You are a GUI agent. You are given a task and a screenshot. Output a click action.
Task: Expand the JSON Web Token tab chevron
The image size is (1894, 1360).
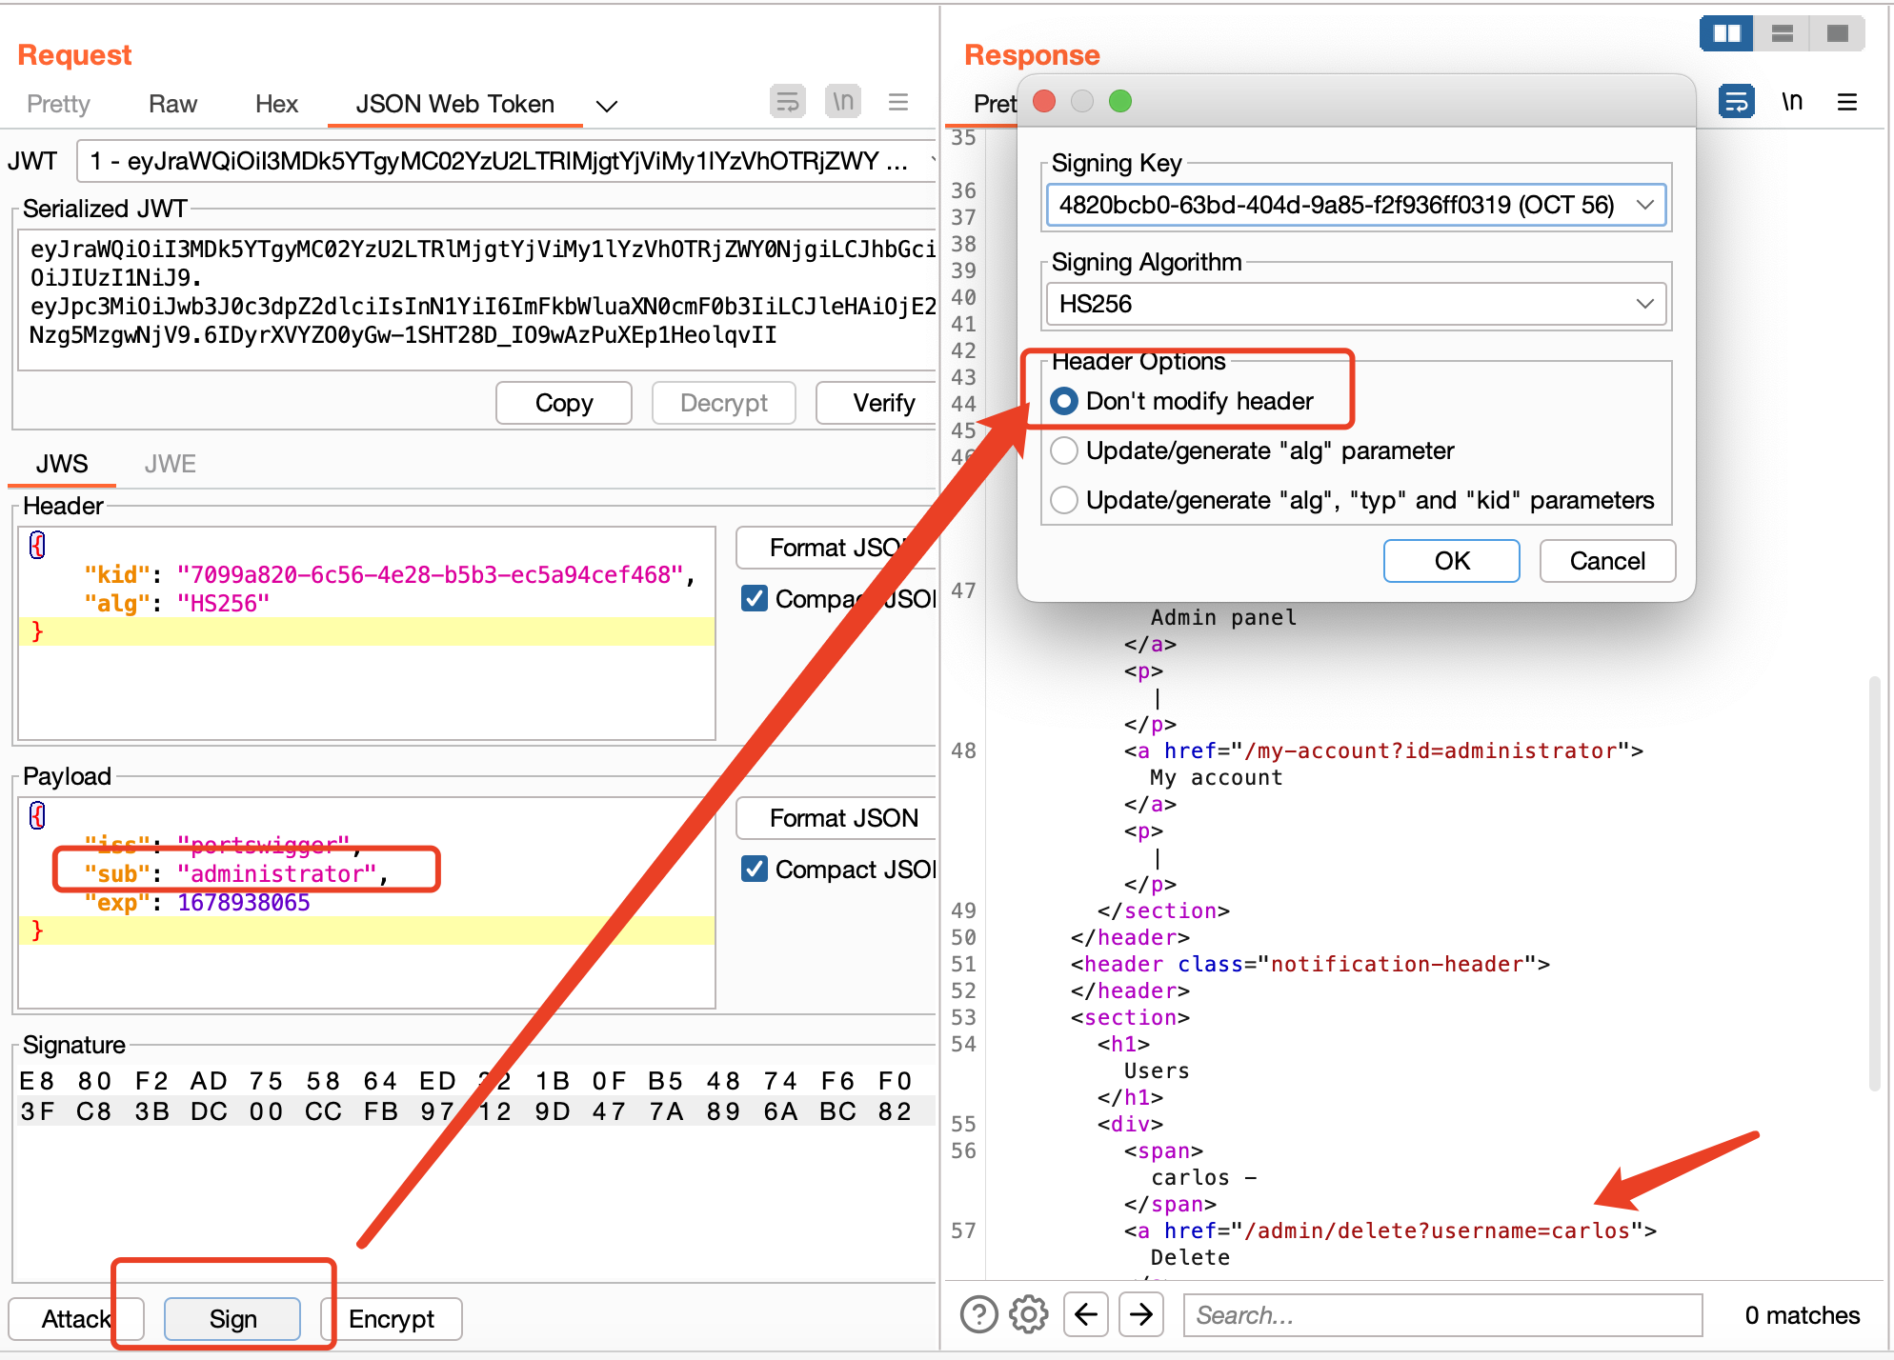pos(607,105)
